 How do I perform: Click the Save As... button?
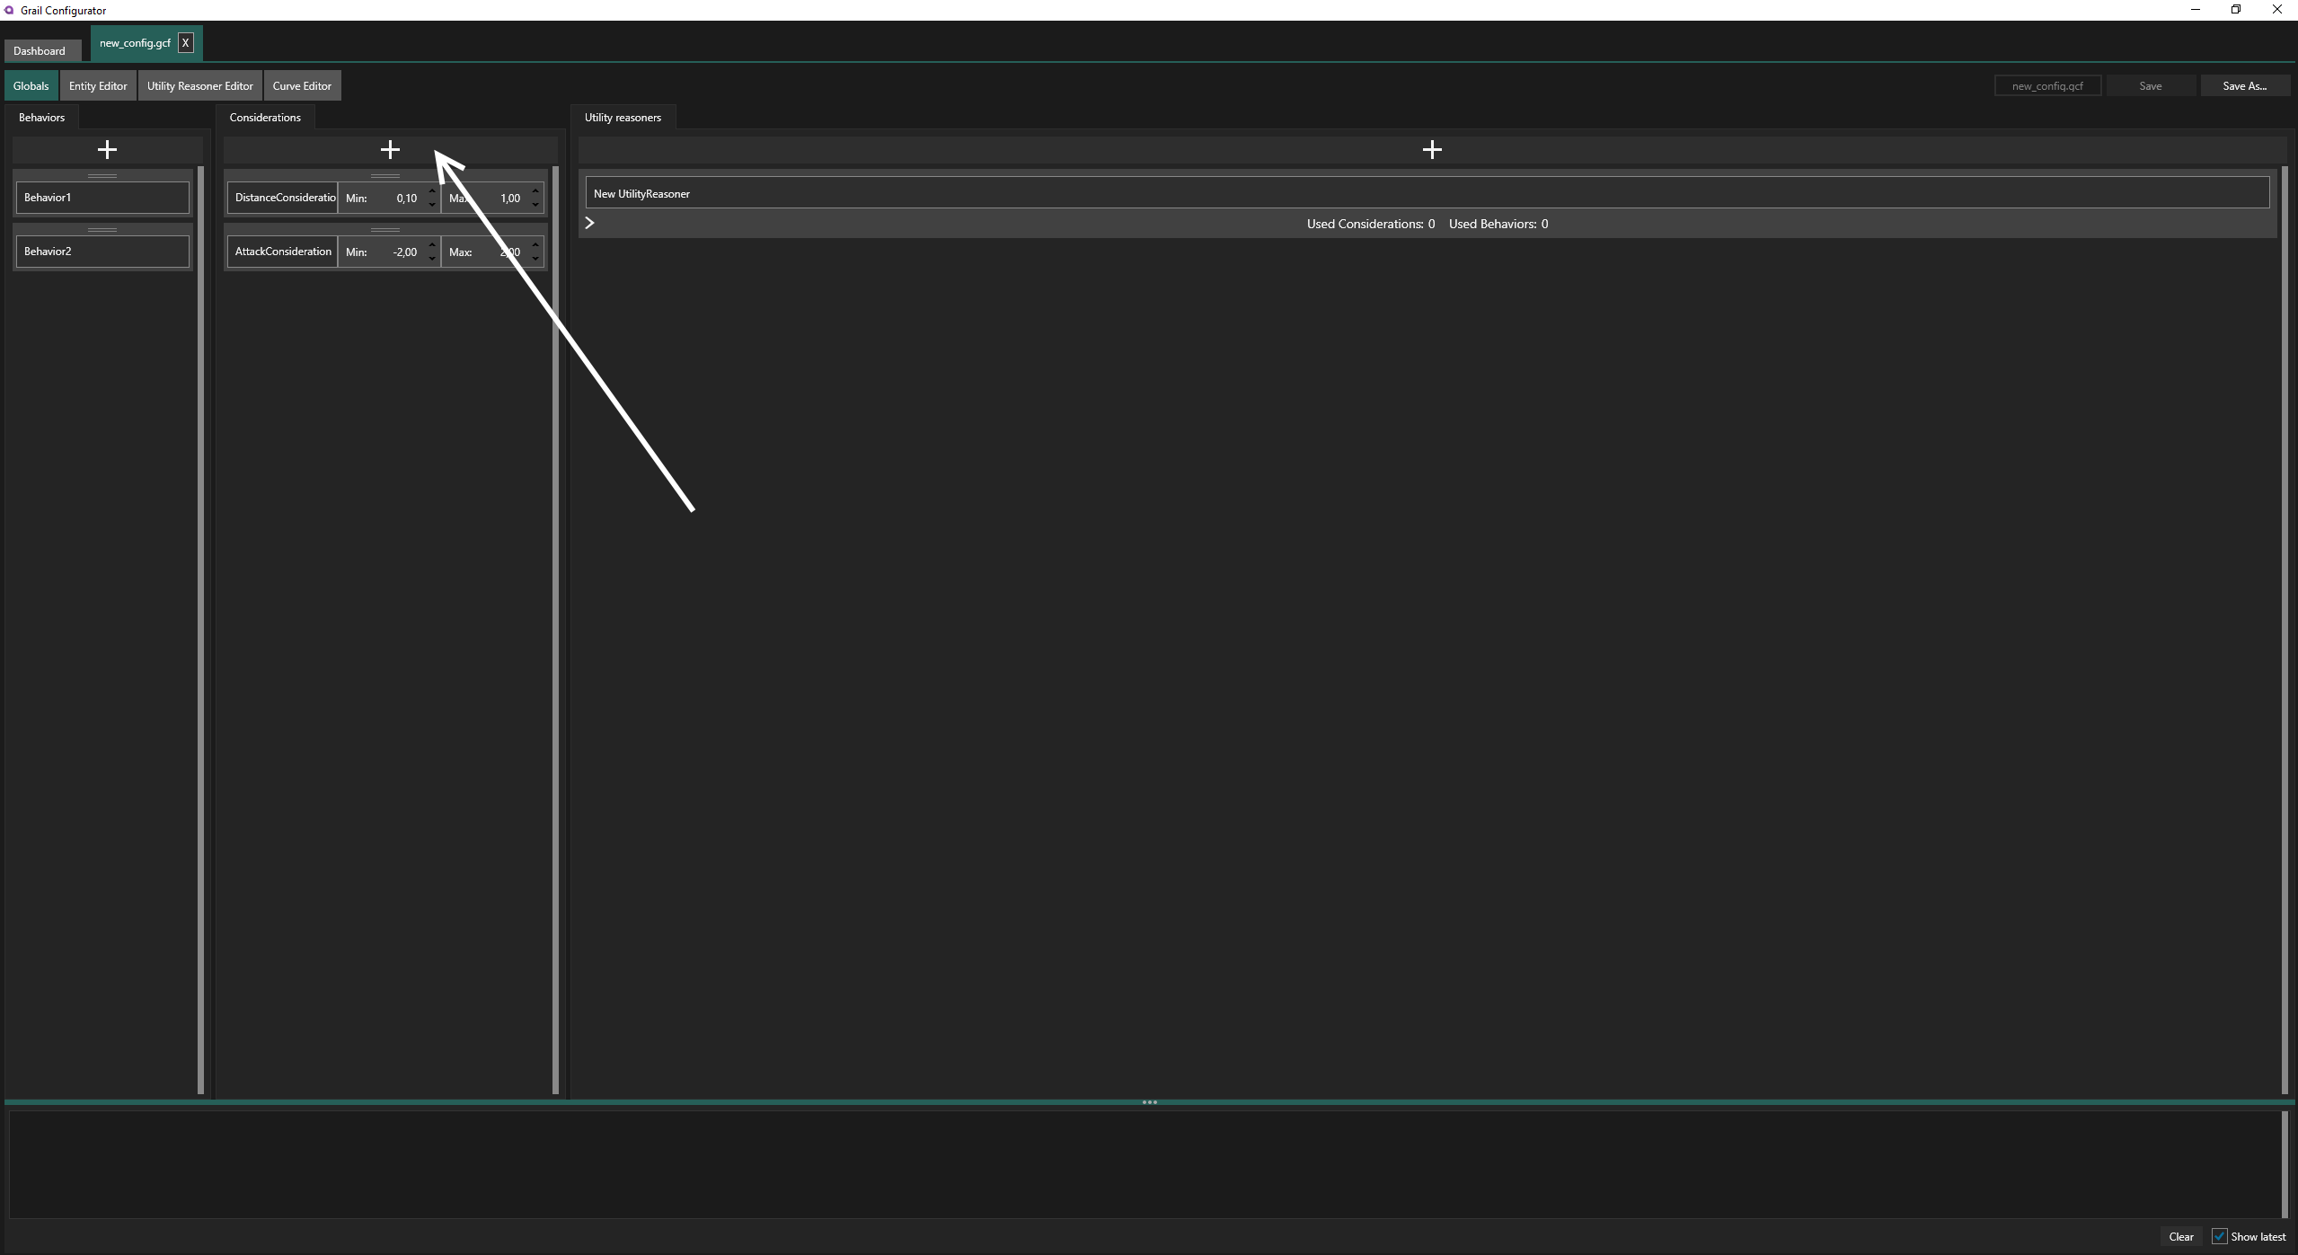tap(2244, 85)
